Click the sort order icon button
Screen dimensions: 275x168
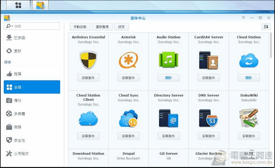pyautogui.click(x=266, y=27)
